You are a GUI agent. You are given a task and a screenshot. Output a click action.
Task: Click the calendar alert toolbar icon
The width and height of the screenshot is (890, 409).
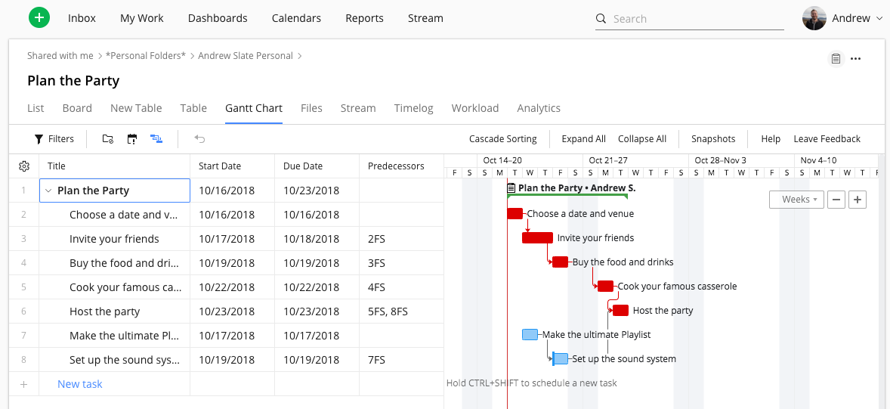pos(132,139)
